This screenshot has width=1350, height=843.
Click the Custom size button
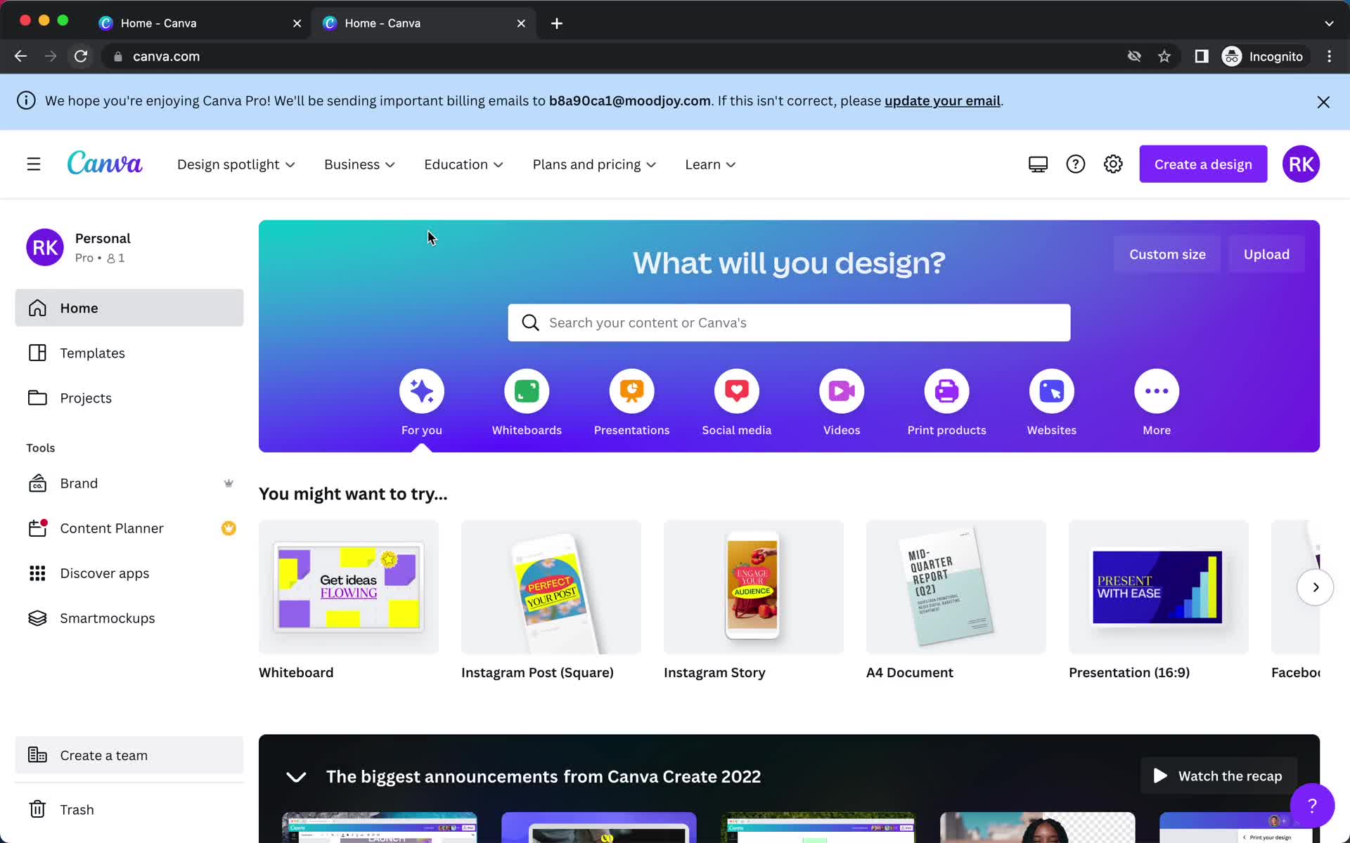click(x=1167, y=254)
